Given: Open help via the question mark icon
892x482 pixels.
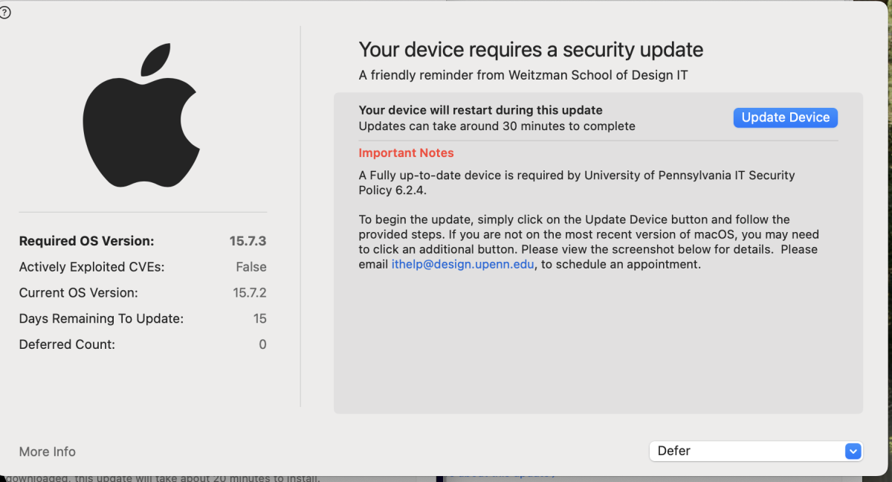Looking at the screenshot, I should tap(6, 13).
